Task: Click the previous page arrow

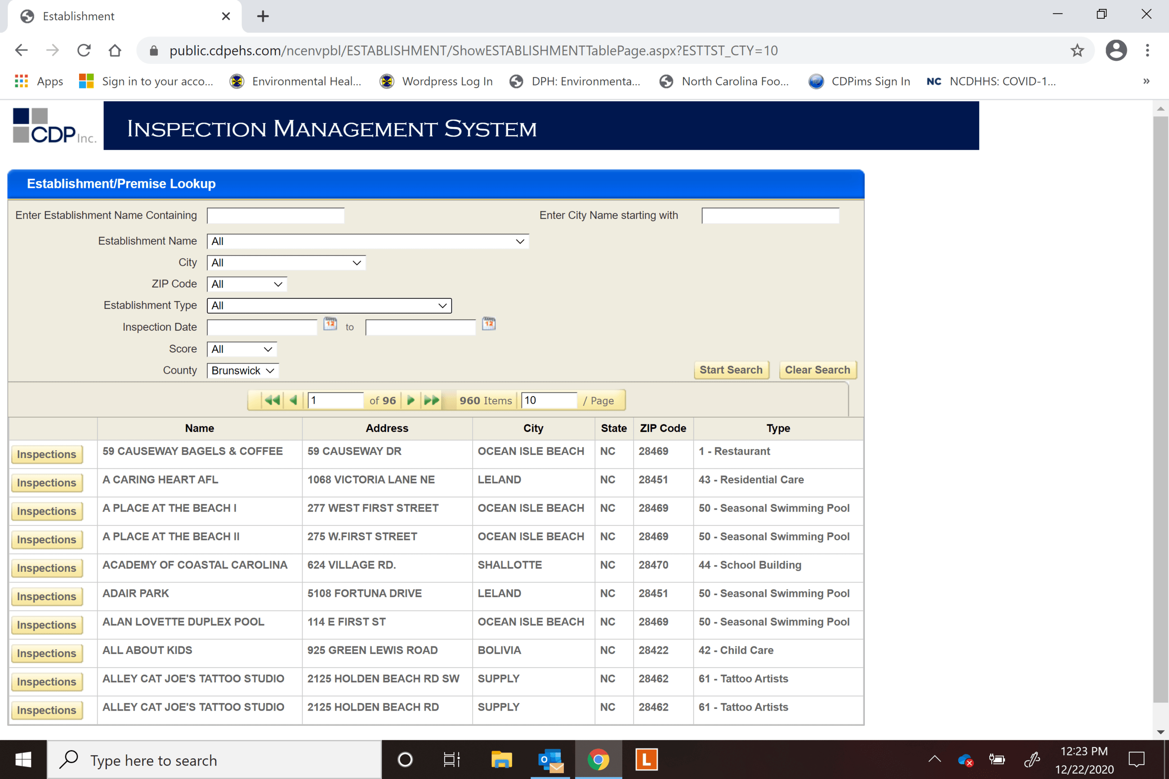Action: point(293,400)
